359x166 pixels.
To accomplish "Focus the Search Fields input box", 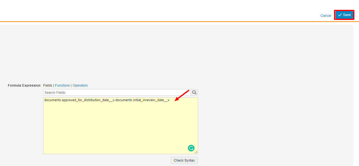I will [x=117, y=92].
